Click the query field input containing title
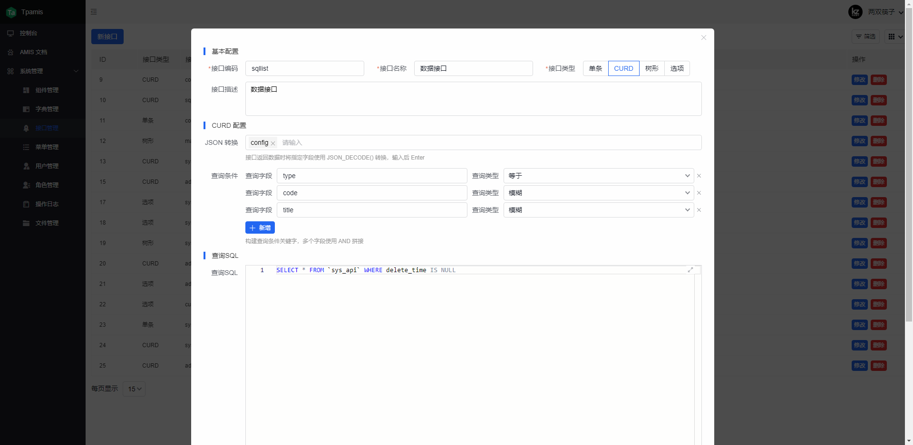 pos(372,210)
